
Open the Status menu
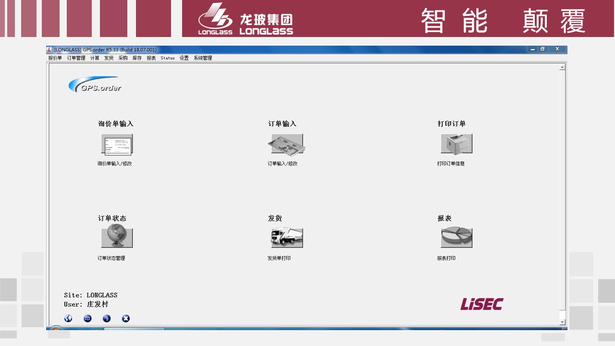point(168,58)
